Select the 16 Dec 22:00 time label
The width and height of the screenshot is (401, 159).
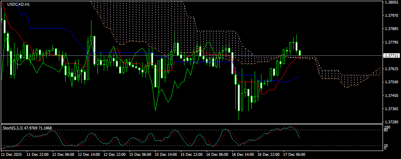(269, 155)
